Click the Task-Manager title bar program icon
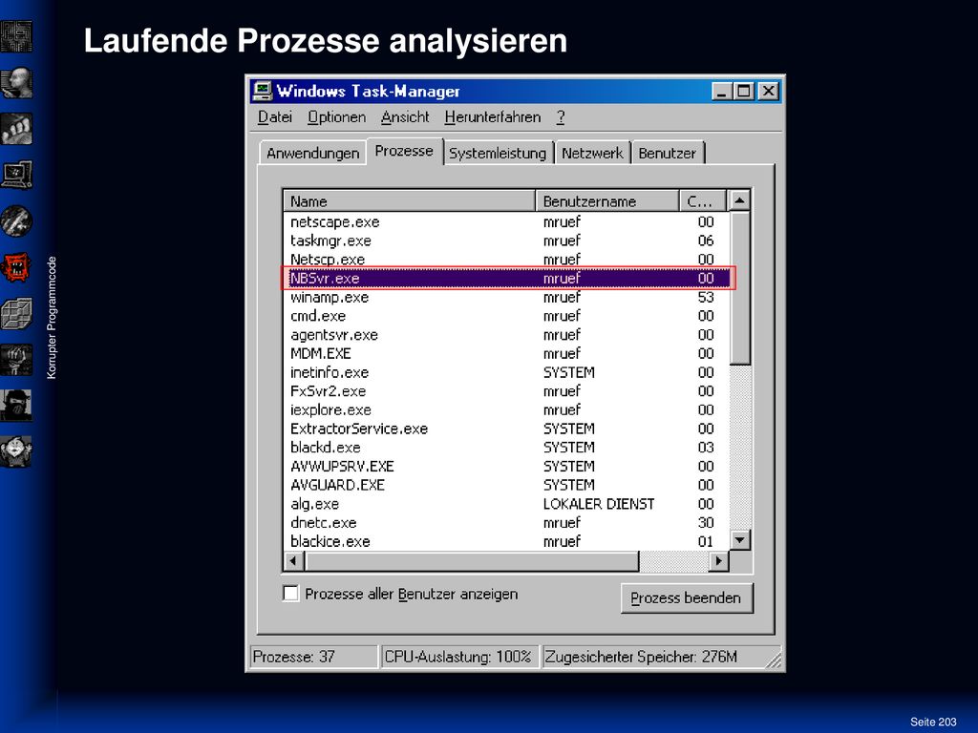 (x=262, y=91)
